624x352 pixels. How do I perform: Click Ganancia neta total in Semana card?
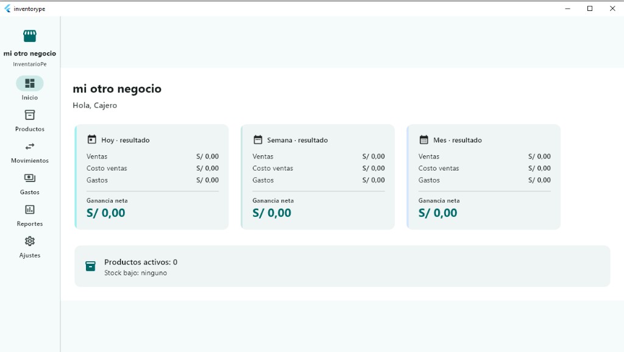(272, 213)
